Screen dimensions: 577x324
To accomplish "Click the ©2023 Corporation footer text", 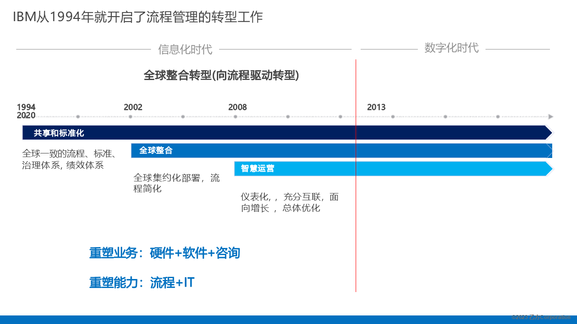I will pos(541,317).
